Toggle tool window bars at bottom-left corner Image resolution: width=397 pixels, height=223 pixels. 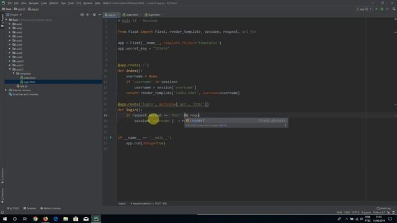2,212
